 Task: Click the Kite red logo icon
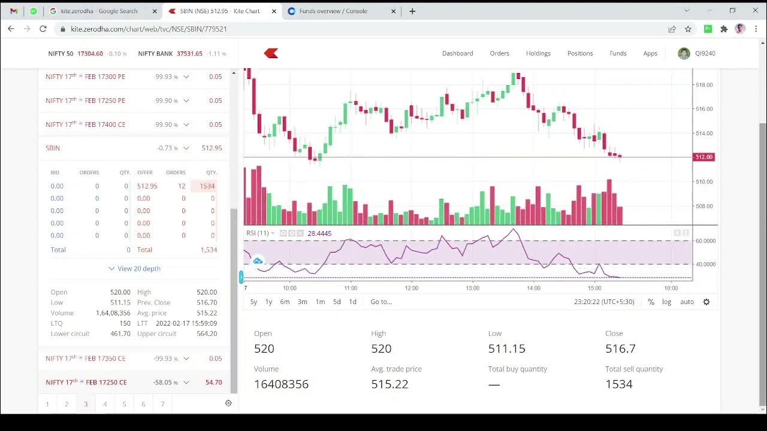[271, 53]
